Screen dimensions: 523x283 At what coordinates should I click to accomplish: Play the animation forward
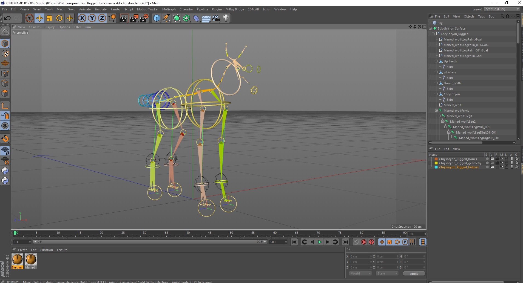(320, 242)
